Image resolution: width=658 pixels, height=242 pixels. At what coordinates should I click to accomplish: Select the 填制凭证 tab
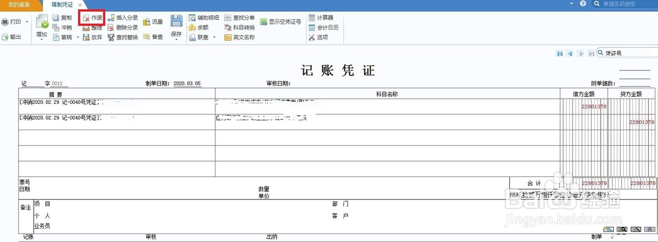(x=62, y=5)
